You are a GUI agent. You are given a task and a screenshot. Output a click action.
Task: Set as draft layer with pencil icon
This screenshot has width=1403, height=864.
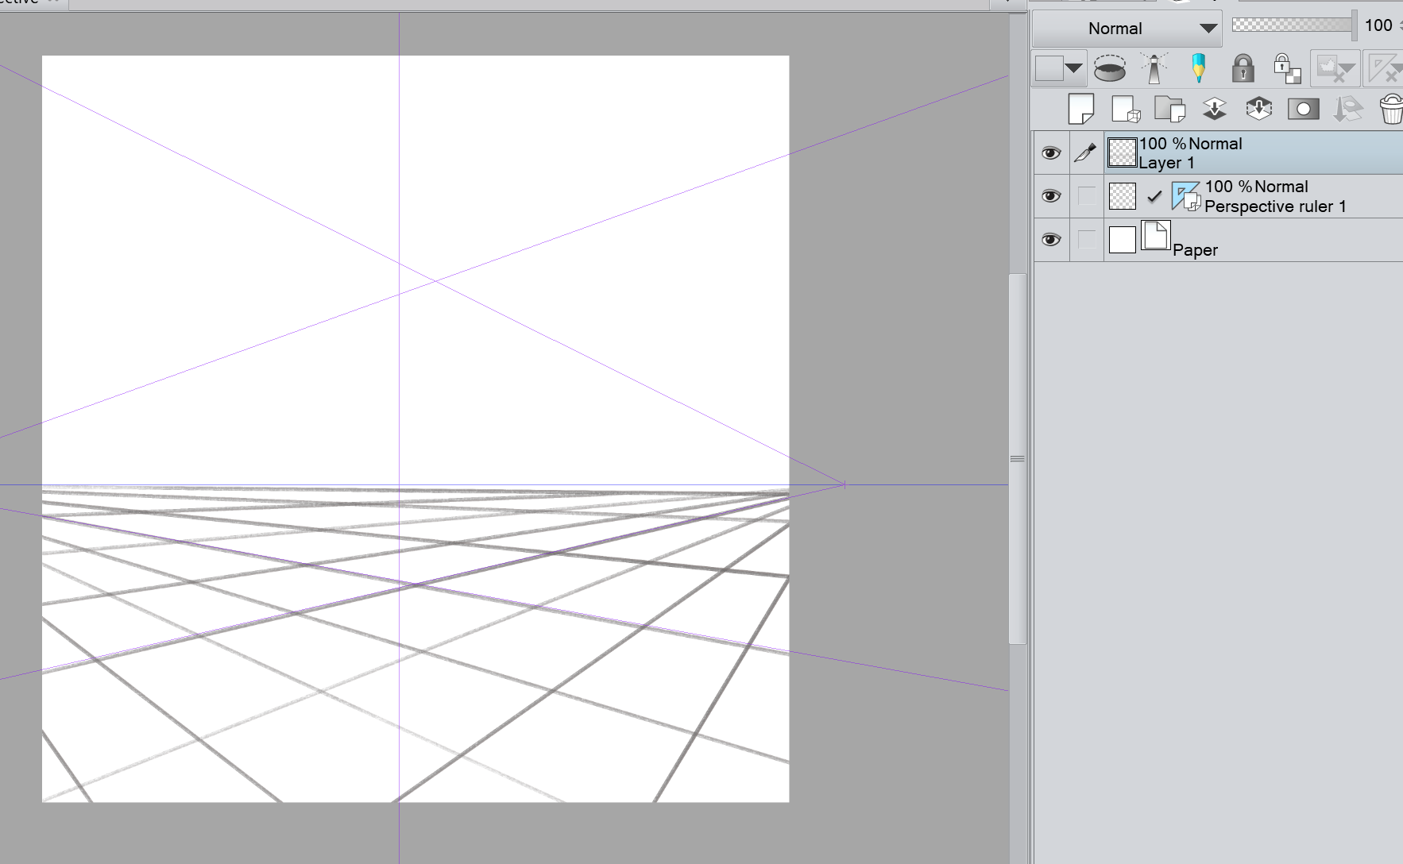1199,68
